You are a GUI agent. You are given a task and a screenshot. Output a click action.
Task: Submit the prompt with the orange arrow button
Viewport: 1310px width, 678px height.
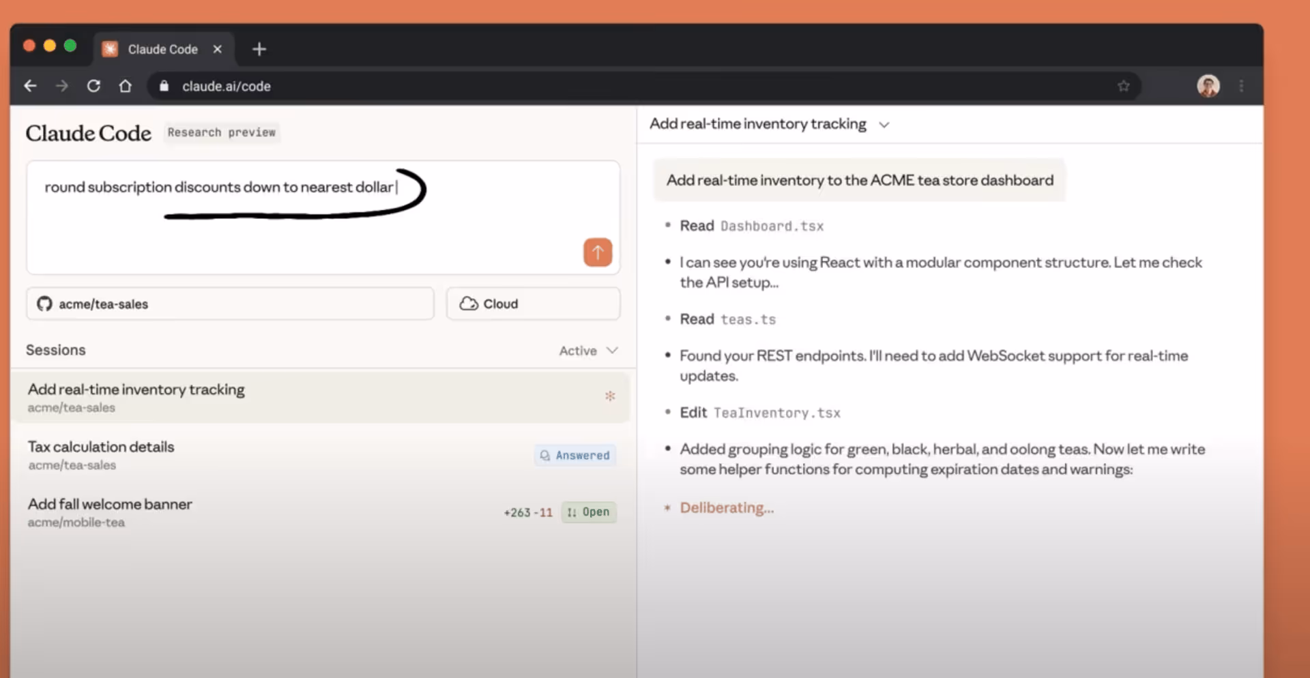(598, 252)
